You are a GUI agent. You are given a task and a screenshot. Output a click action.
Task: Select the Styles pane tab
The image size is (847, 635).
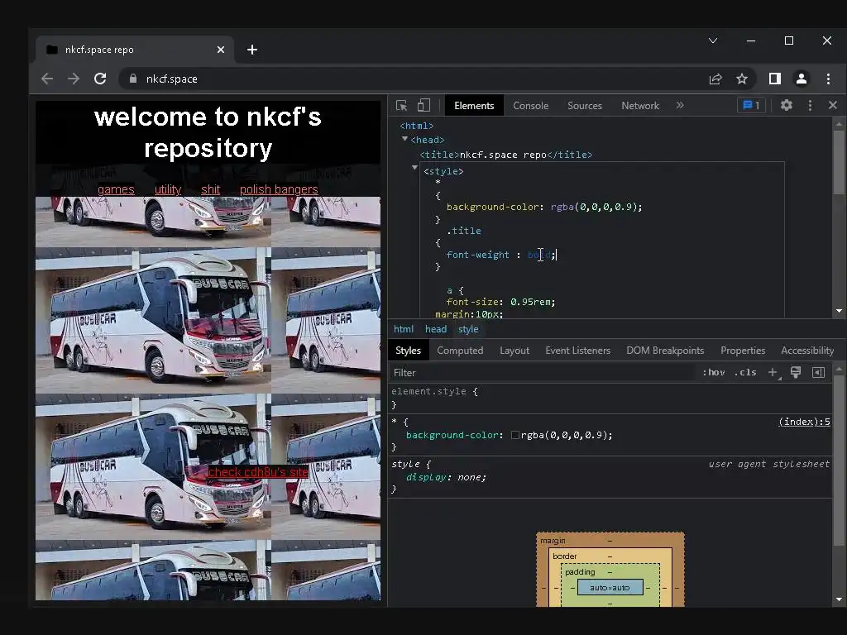[x=408, y=351]
